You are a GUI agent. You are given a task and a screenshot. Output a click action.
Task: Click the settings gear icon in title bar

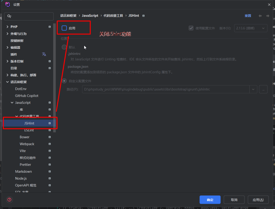coord(7,4)
